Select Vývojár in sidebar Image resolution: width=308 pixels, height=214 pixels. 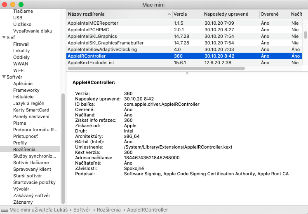pyautogui.click(x=21, y=189)
